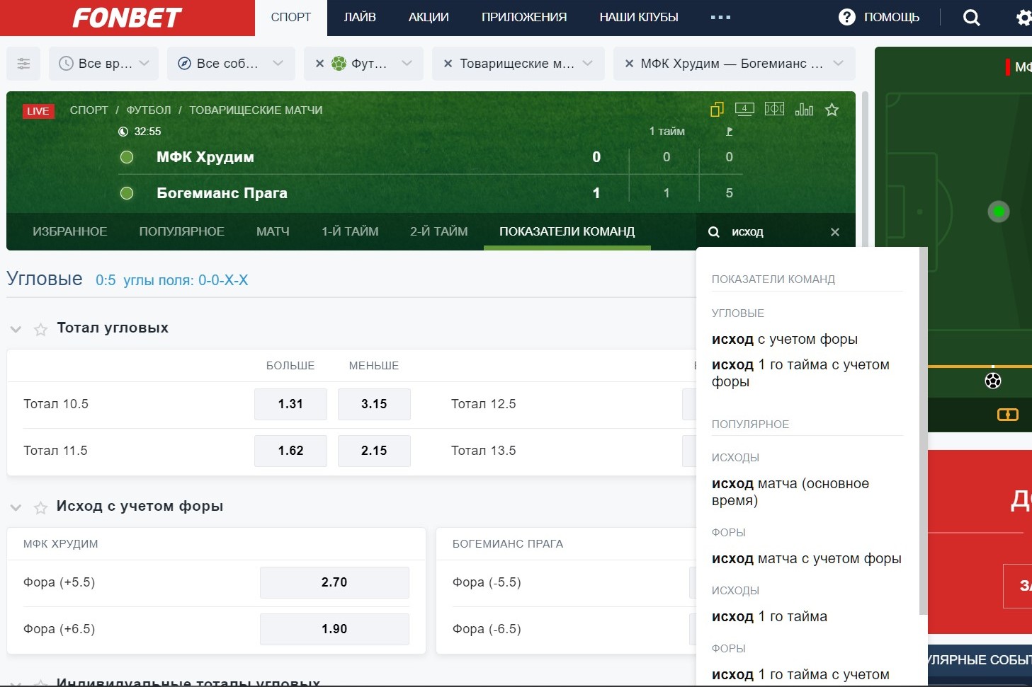The height and width of the screenshot is (687, 1032).
Task: Open the Все время dropdown
Action: click(x=104, y=64)
